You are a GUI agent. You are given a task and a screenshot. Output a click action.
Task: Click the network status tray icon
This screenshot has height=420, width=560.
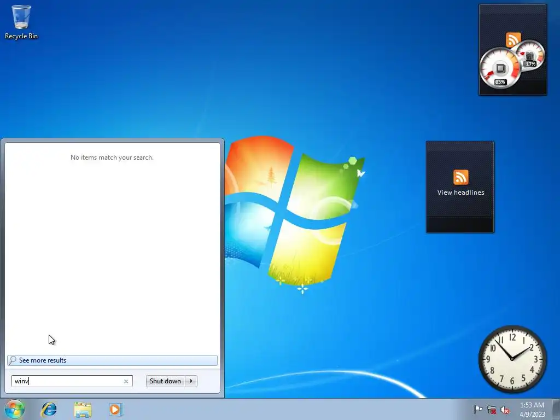tap(492, 410)
